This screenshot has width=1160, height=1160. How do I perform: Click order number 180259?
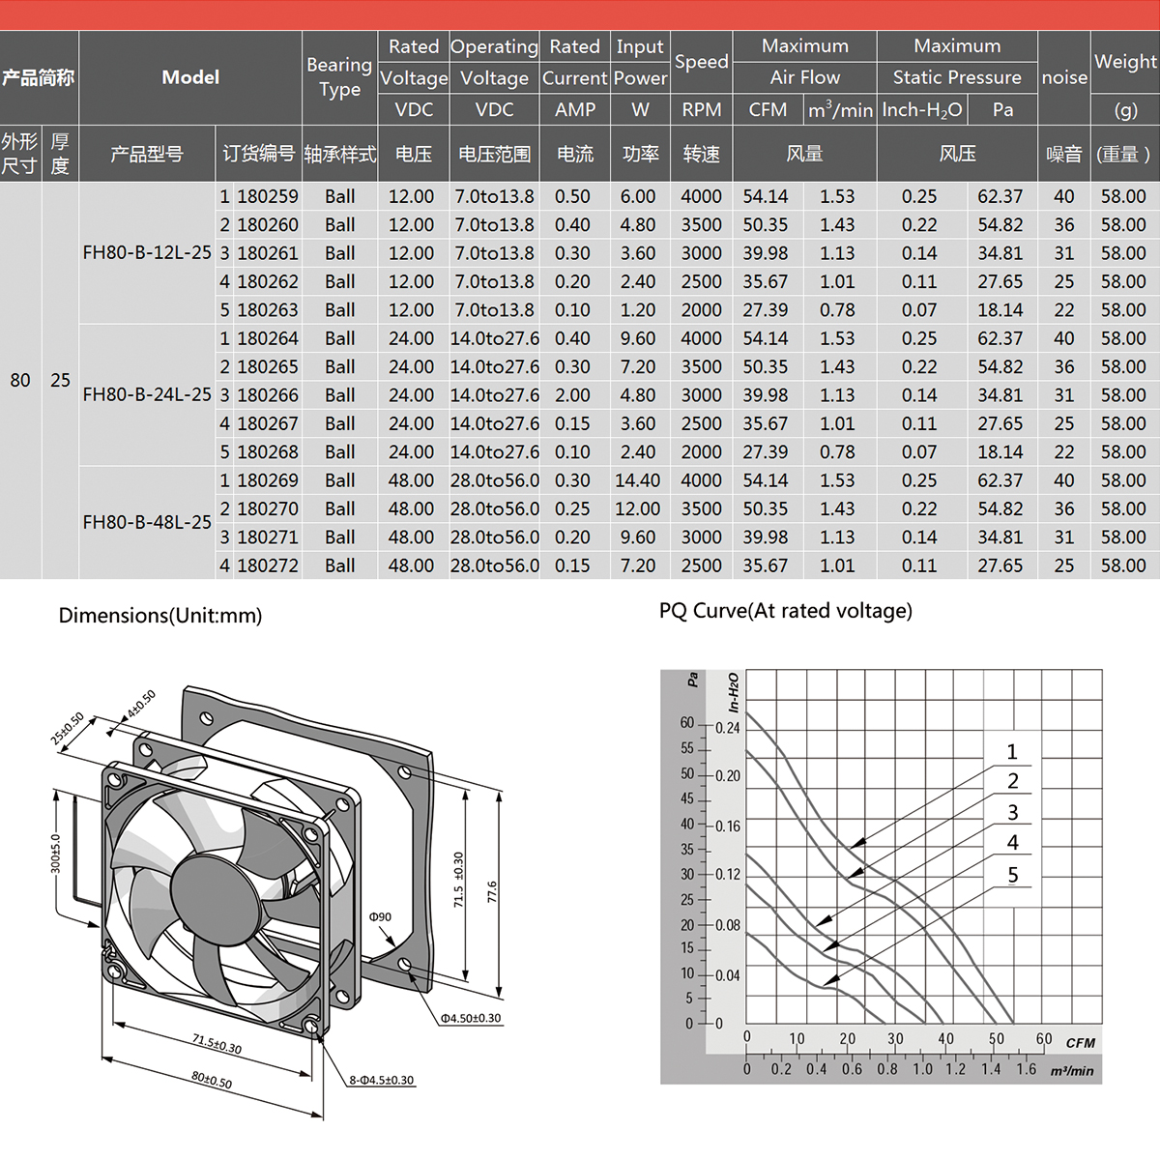pyautogui.click(x=268, y=196)
